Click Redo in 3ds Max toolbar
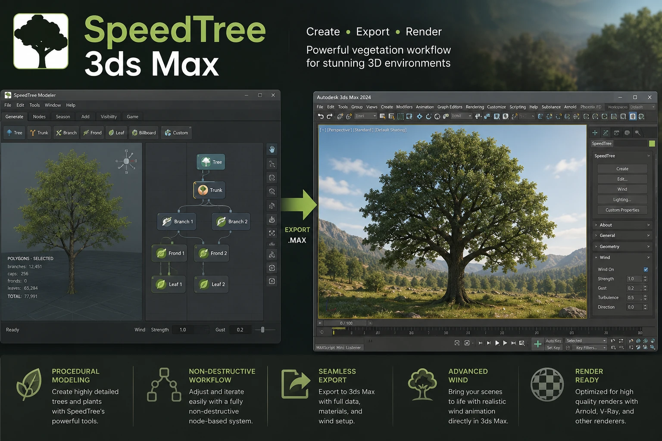Viewport: 662px width, 441px height. [330, 116]
